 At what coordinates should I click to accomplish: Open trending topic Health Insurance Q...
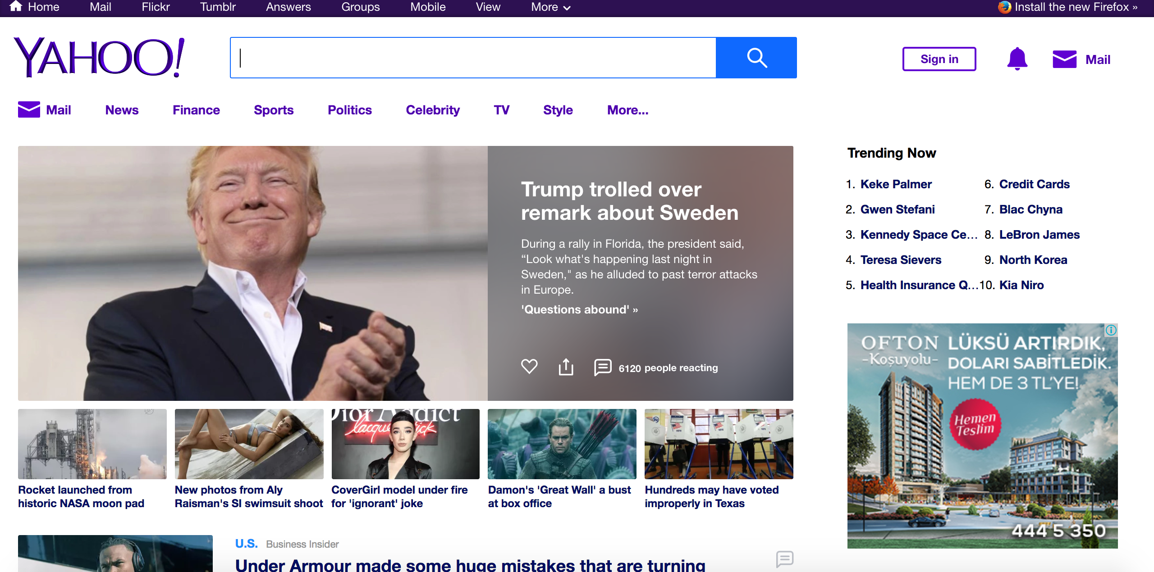919,285
